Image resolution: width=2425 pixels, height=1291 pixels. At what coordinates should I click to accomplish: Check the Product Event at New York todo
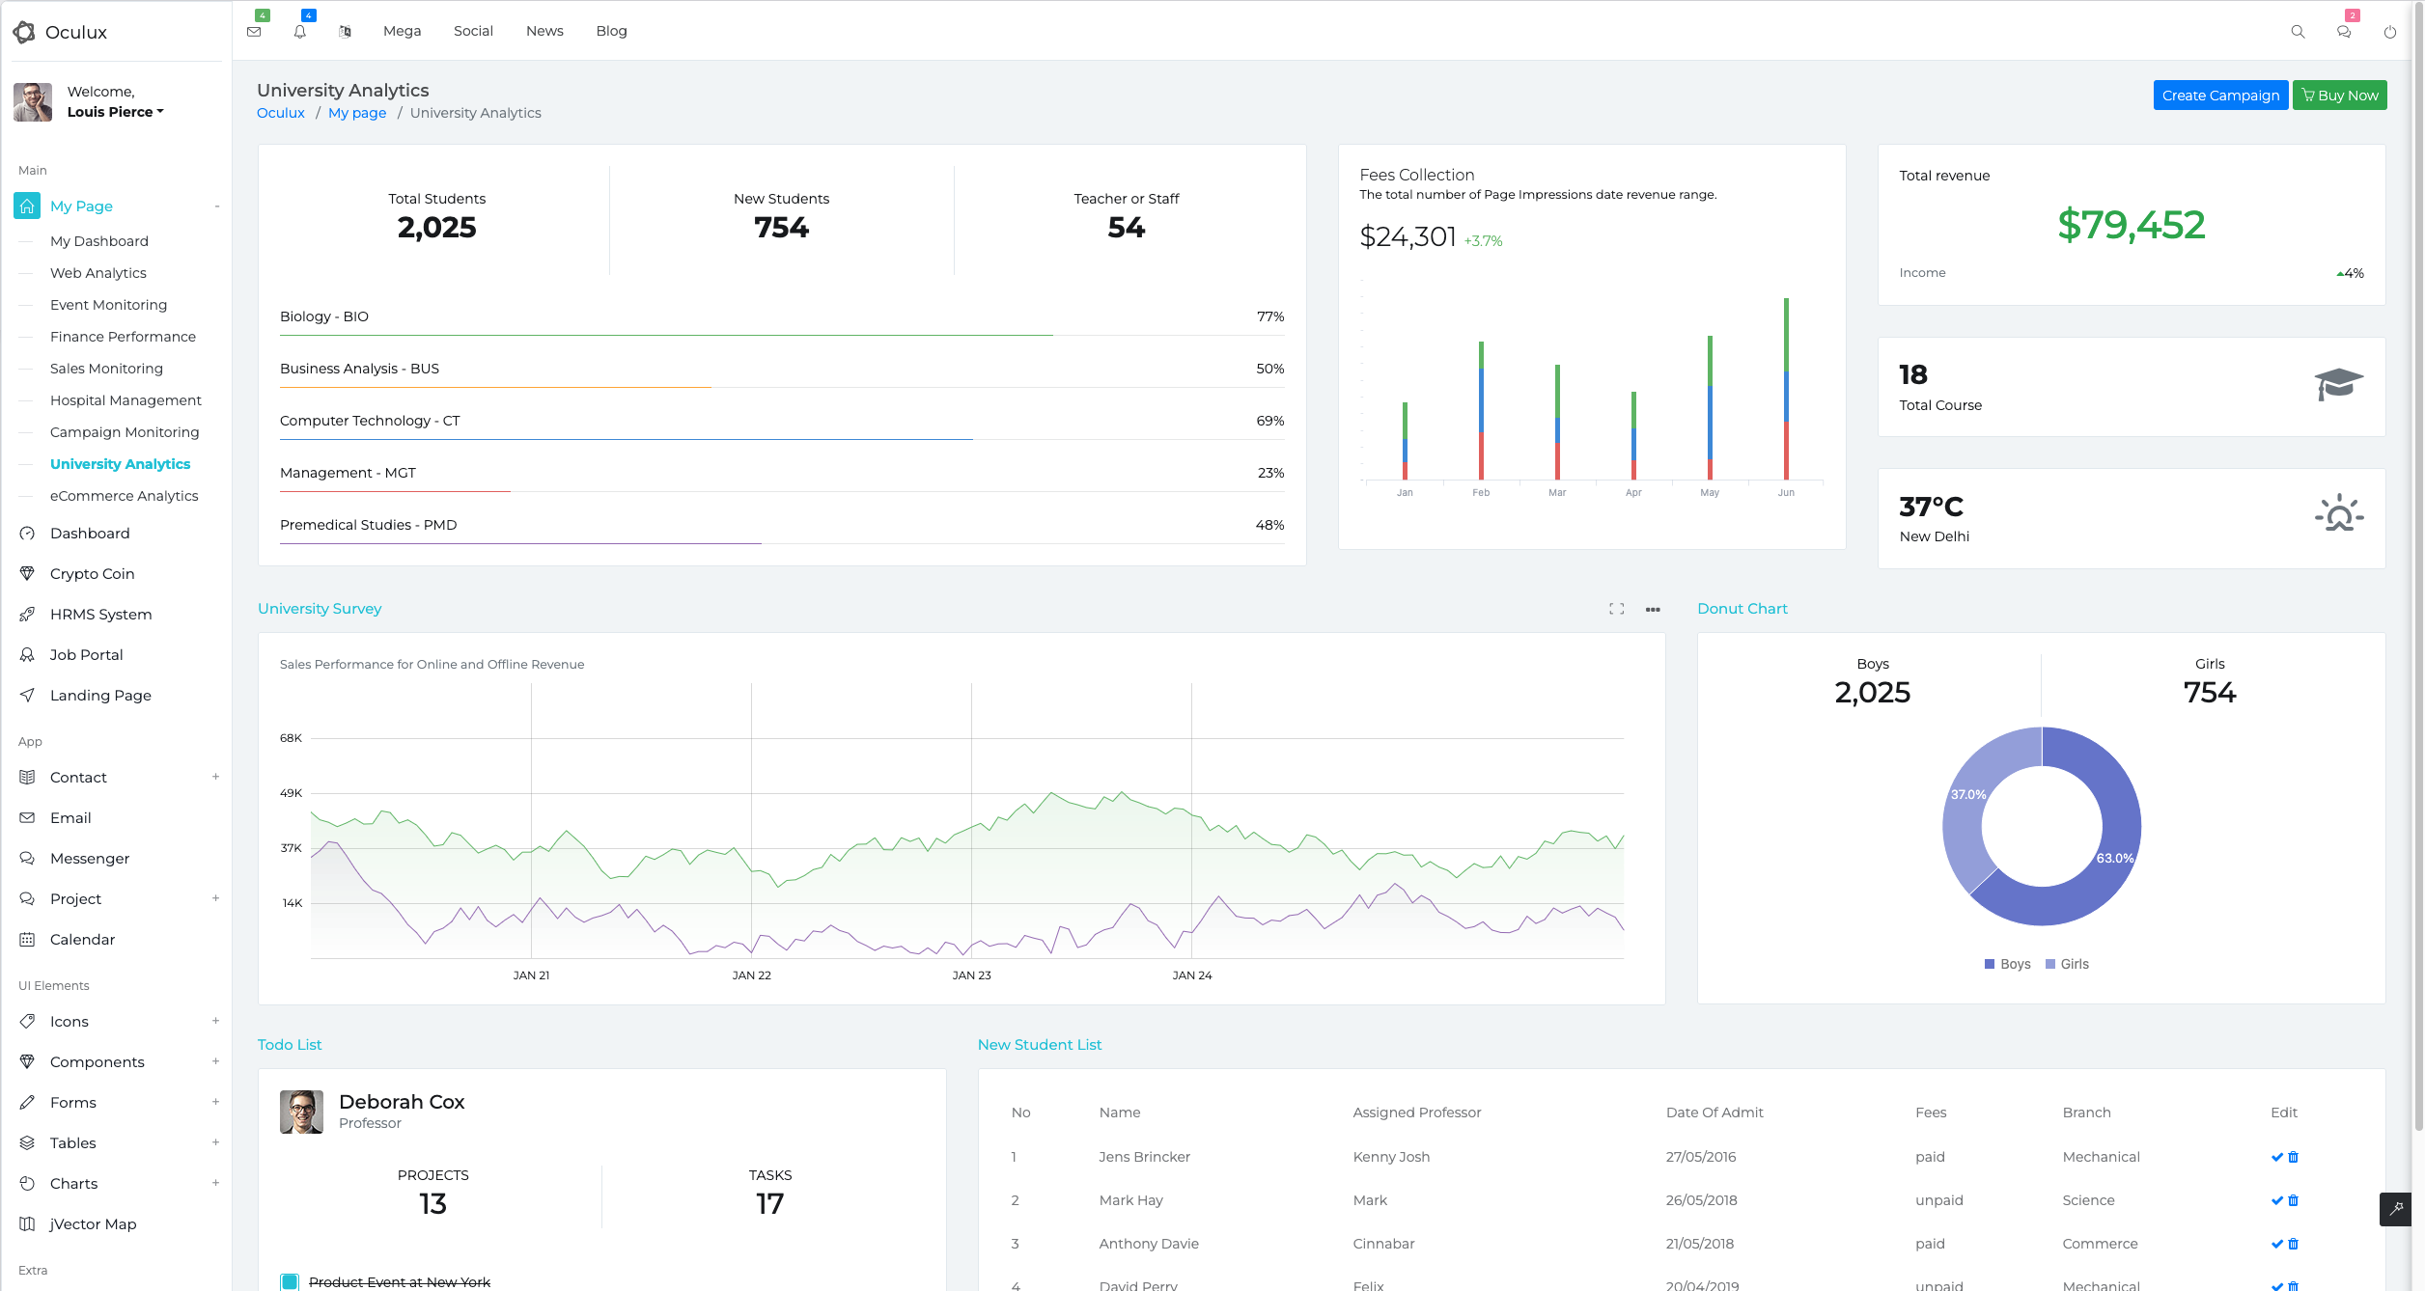tap(289, 1282)
